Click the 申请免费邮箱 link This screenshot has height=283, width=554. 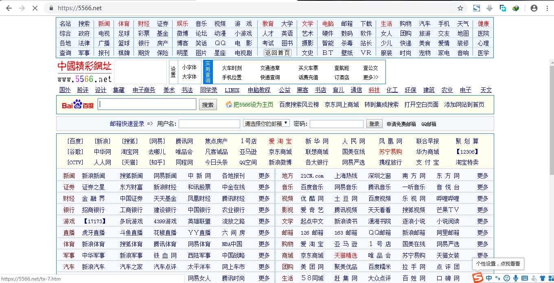(401, 124)
